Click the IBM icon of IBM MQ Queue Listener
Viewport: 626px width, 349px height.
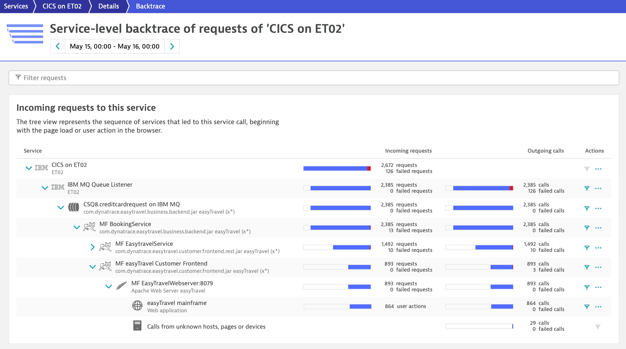58,187
